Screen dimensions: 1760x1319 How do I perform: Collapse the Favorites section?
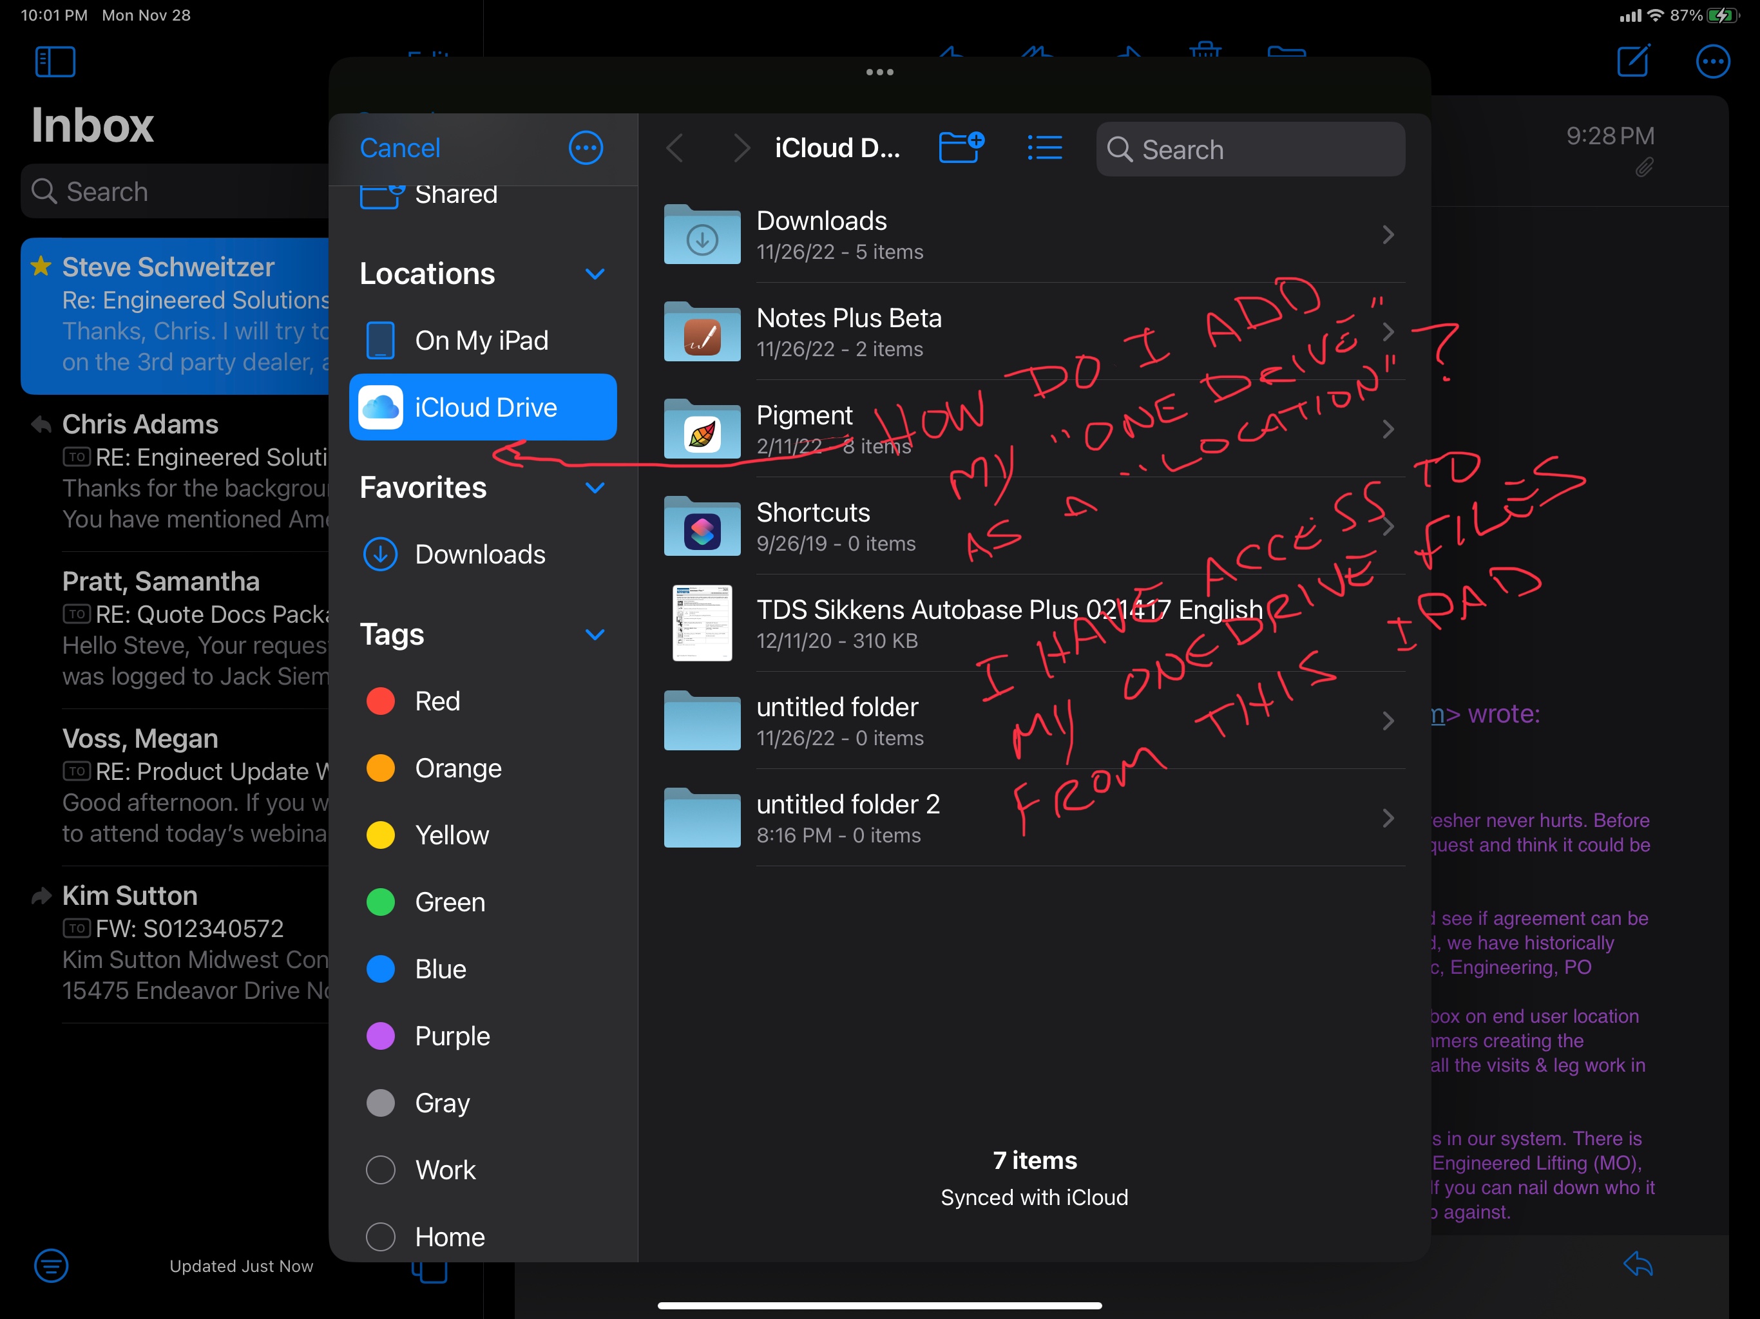tap(595, 488)
